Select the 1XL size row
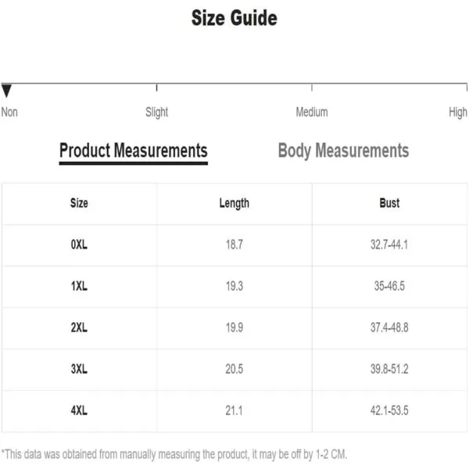469x469 pixels. 234,287
